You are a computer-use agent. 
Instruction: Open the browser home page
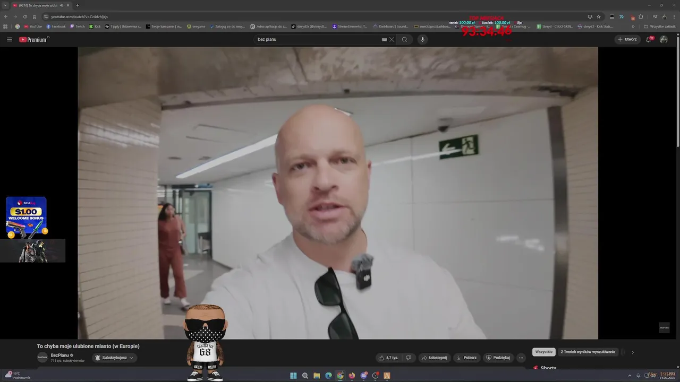(x=35, y=16)
